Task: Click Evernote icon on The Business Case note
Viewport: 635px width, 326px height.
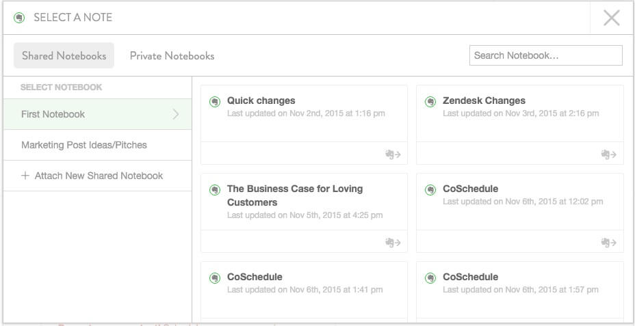Action: click(x=215, y=190)
